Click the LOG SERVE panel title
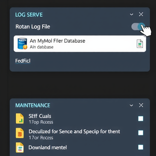Image resolution: width=156 pixels, height=156 pixels. 29,15
